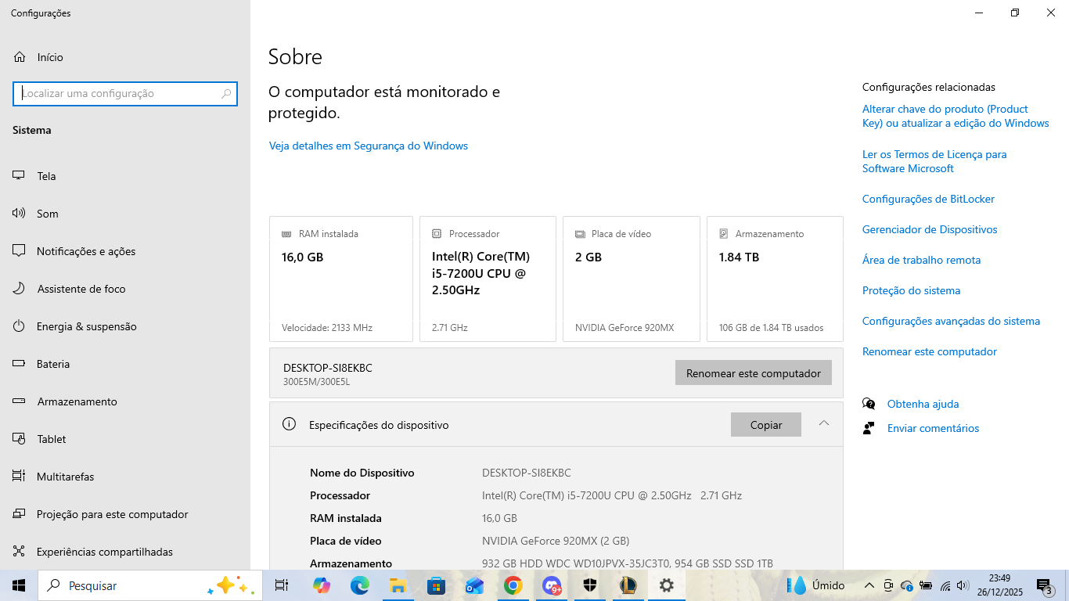Click the Processador i5-7200U card

point(488,279)
